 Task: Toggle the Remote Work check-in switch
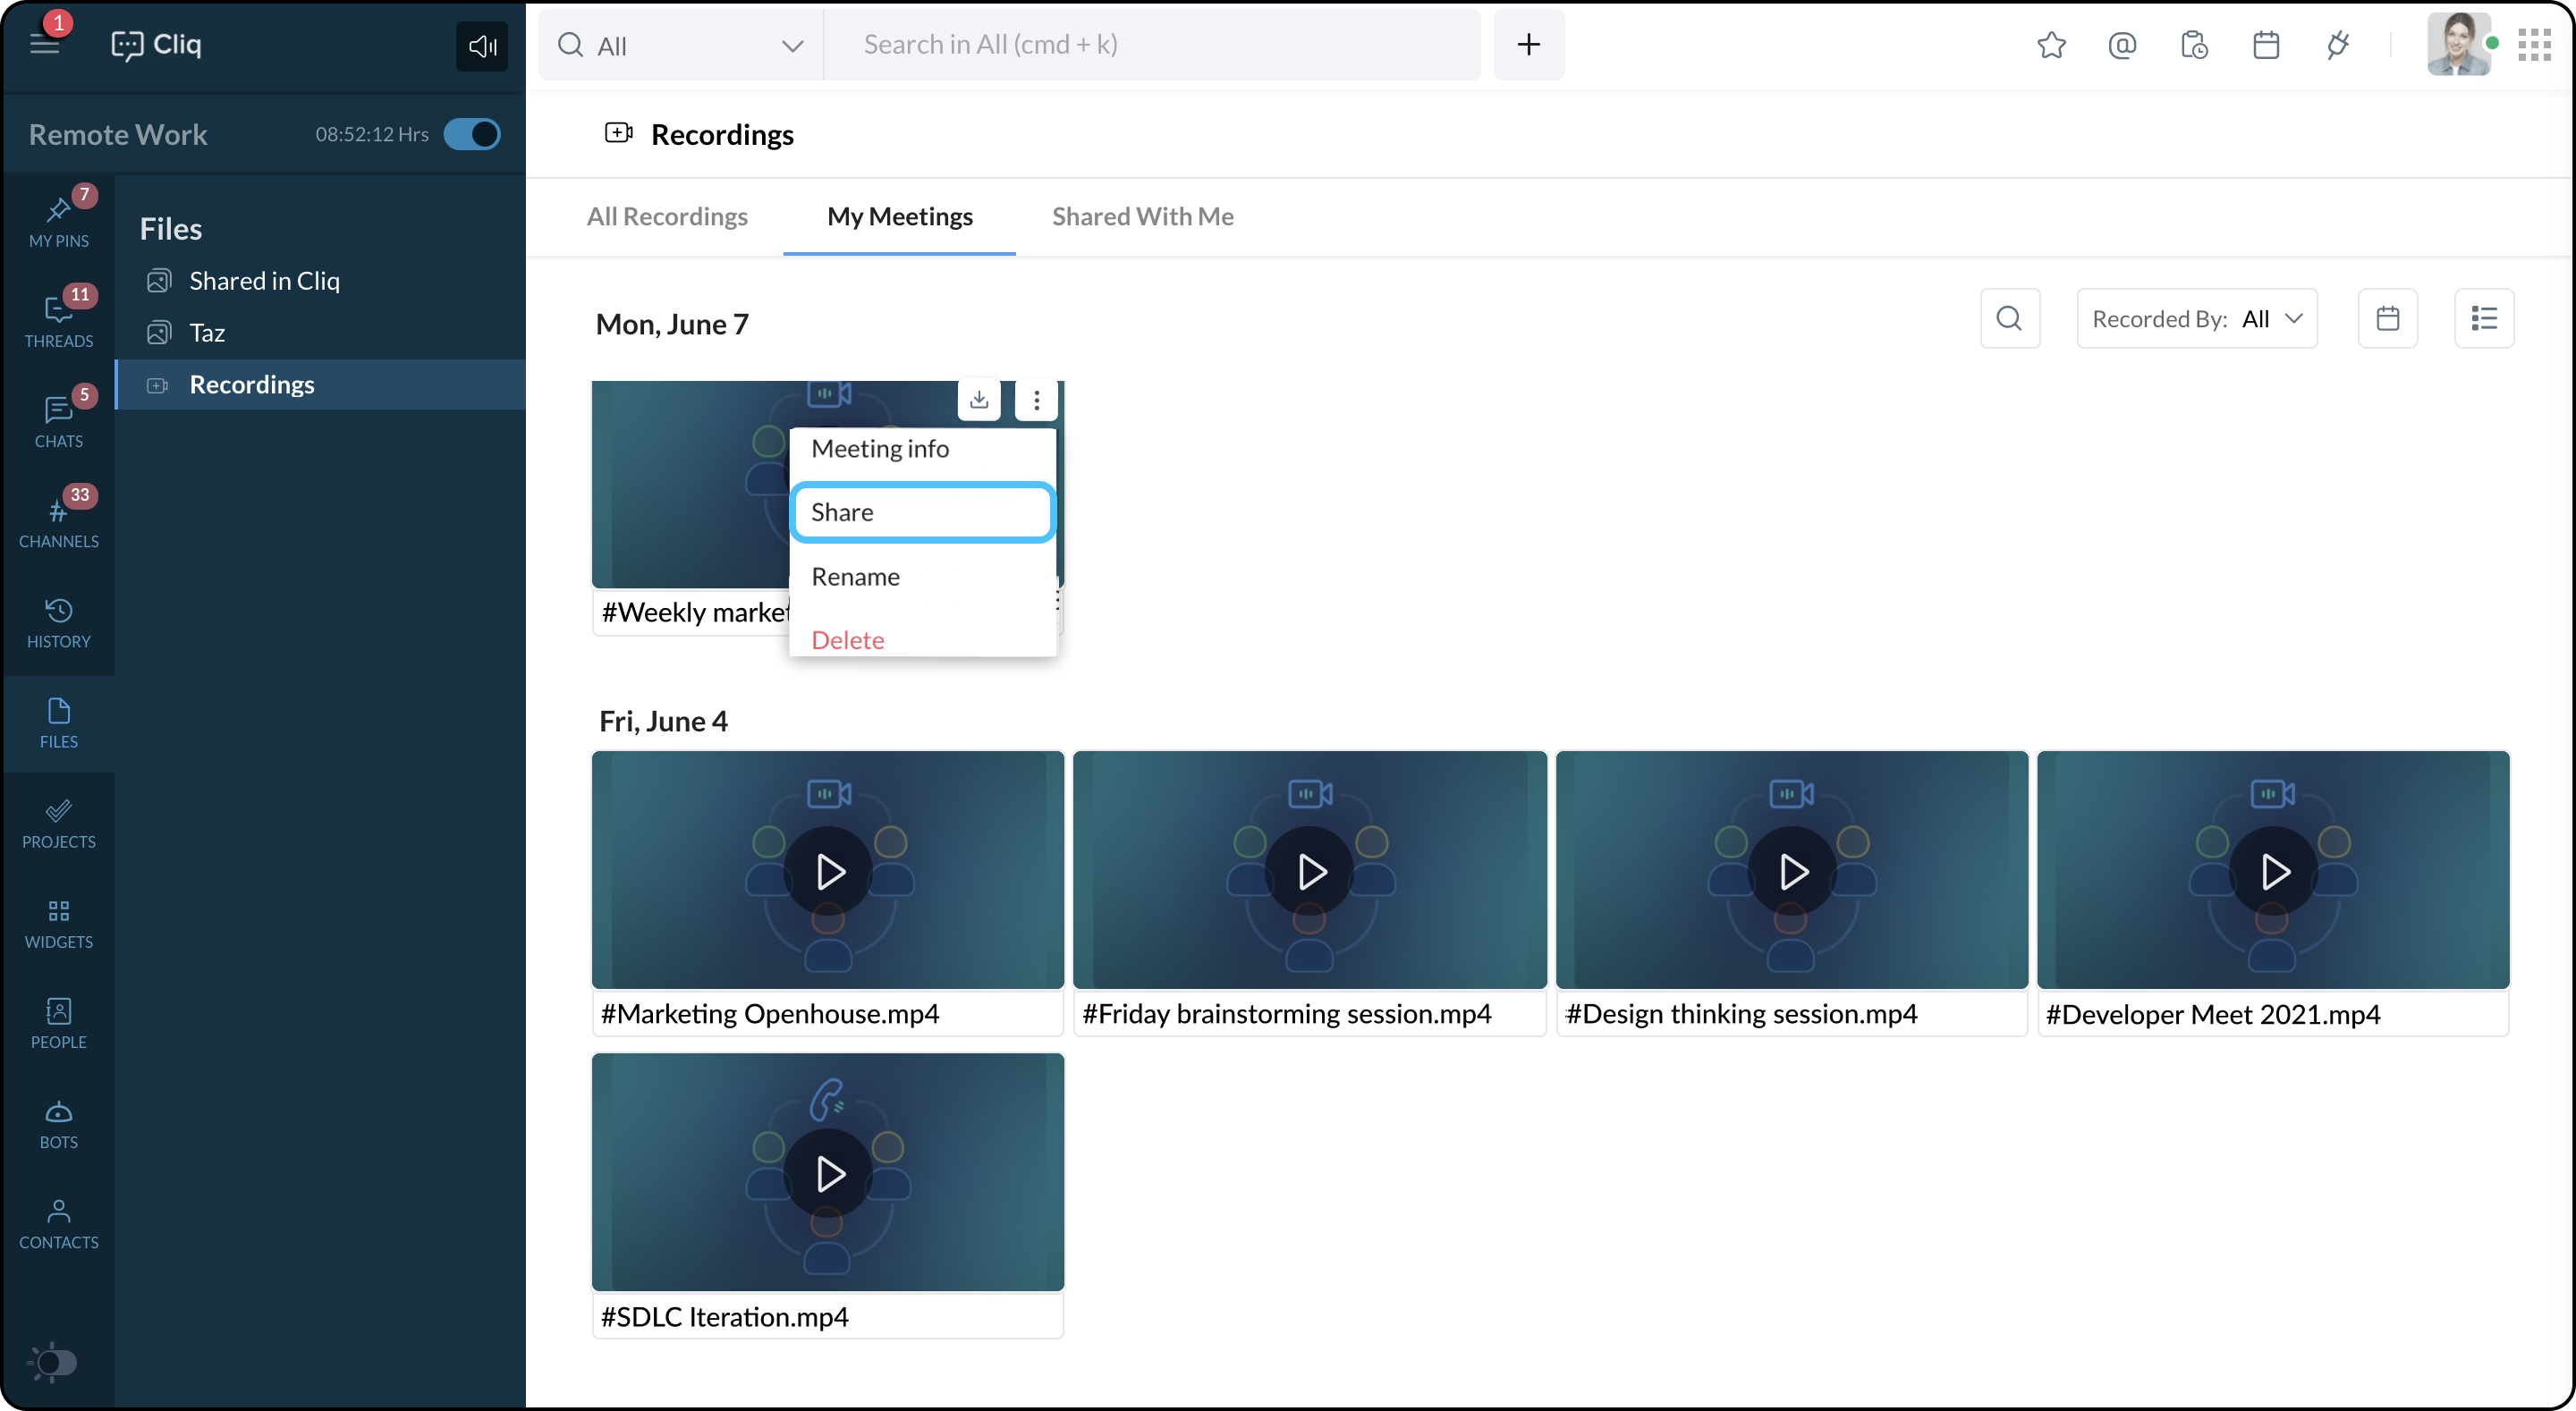472,134
